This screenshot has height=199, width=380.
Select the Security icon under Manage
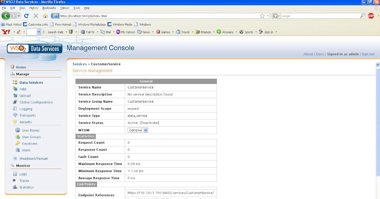tap(15, 122)
